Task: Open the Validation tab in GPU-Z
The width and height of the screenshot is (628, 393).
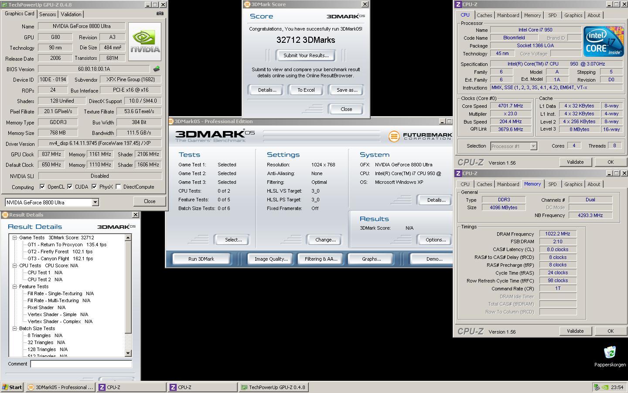Action: pos(71,14)
